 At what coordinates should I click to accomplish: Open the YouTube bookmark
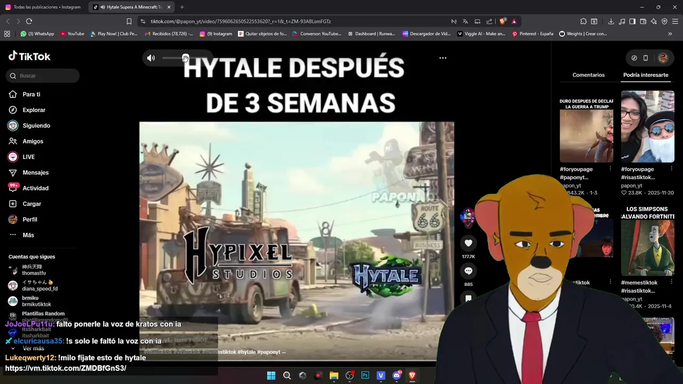(72, 34)
